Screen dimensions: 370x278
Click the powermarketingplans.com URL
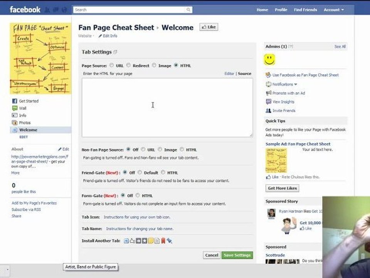[40, 159]
